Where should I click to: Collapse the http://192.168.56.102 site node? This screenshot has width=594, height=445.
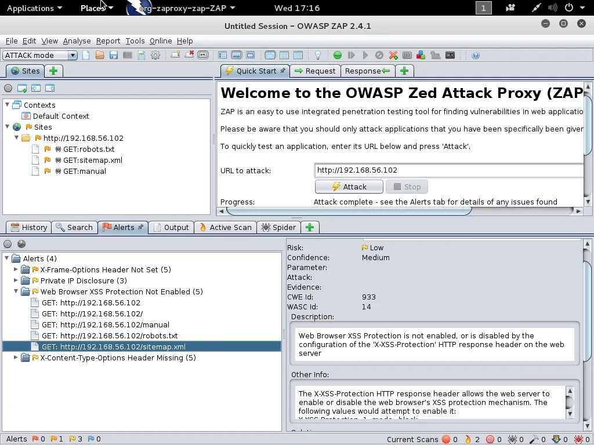click(16, 137)
